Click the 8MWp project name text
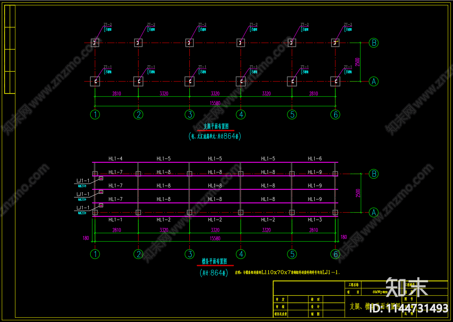Image resolution: width=453 pixels, height=322 pixels. tap(380, 292)
